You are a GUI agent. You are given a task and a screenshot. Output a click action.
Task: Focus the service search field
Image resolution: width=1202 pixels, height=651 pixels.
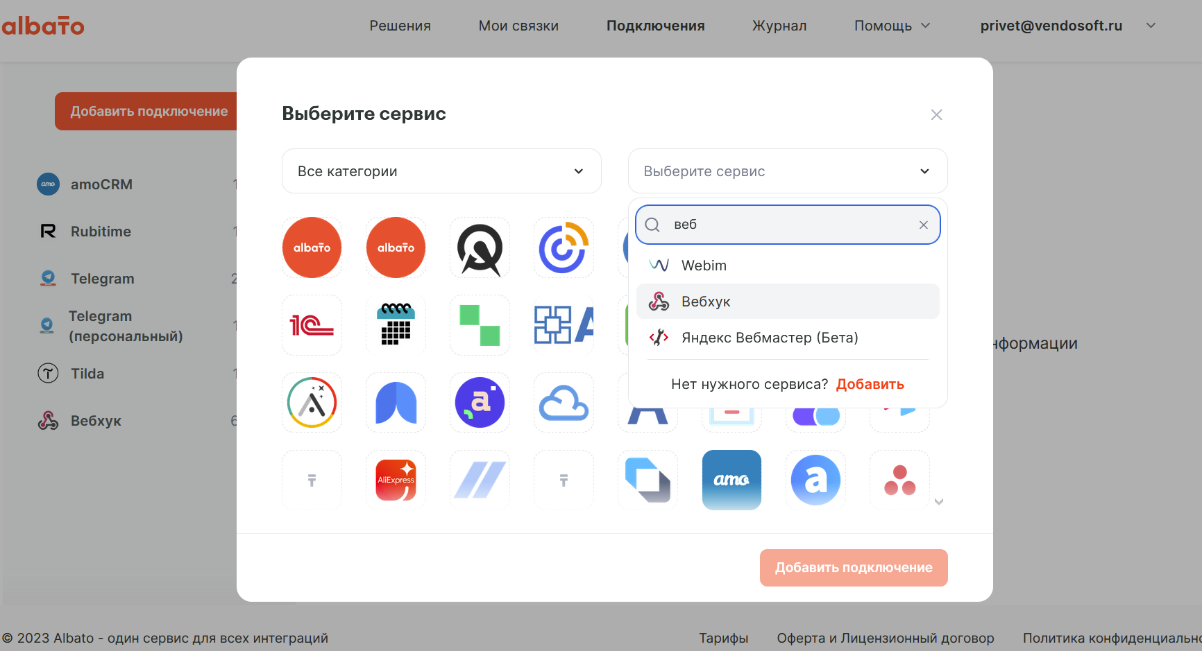tap(788, 225)
